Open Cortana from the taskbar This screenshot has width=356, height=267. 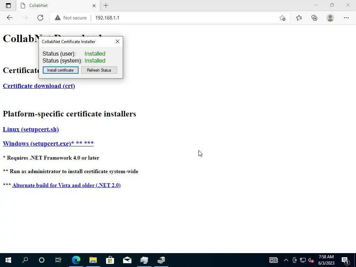click(42, 260)
